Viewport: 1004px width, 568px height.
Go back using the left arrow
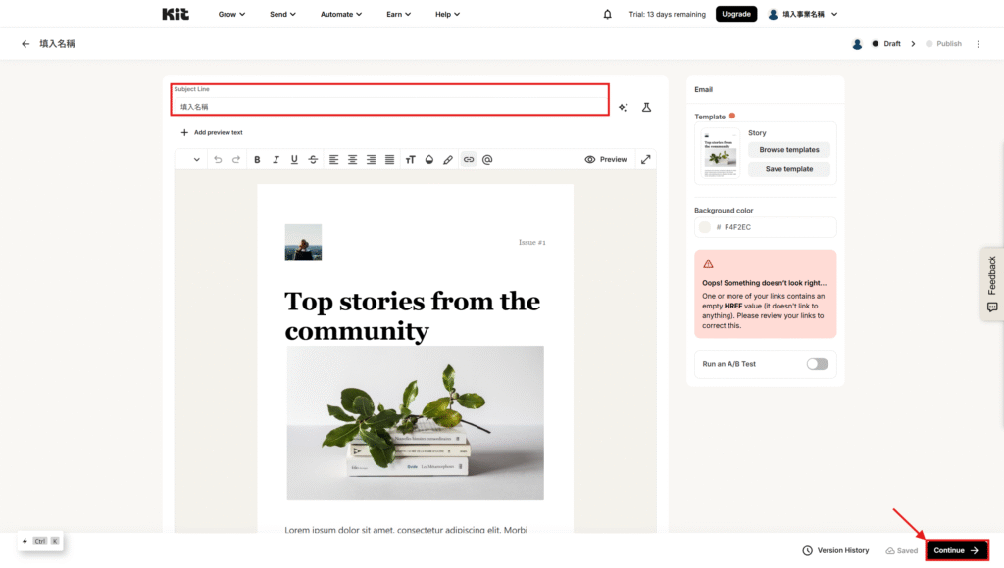(x=25, y=44)
